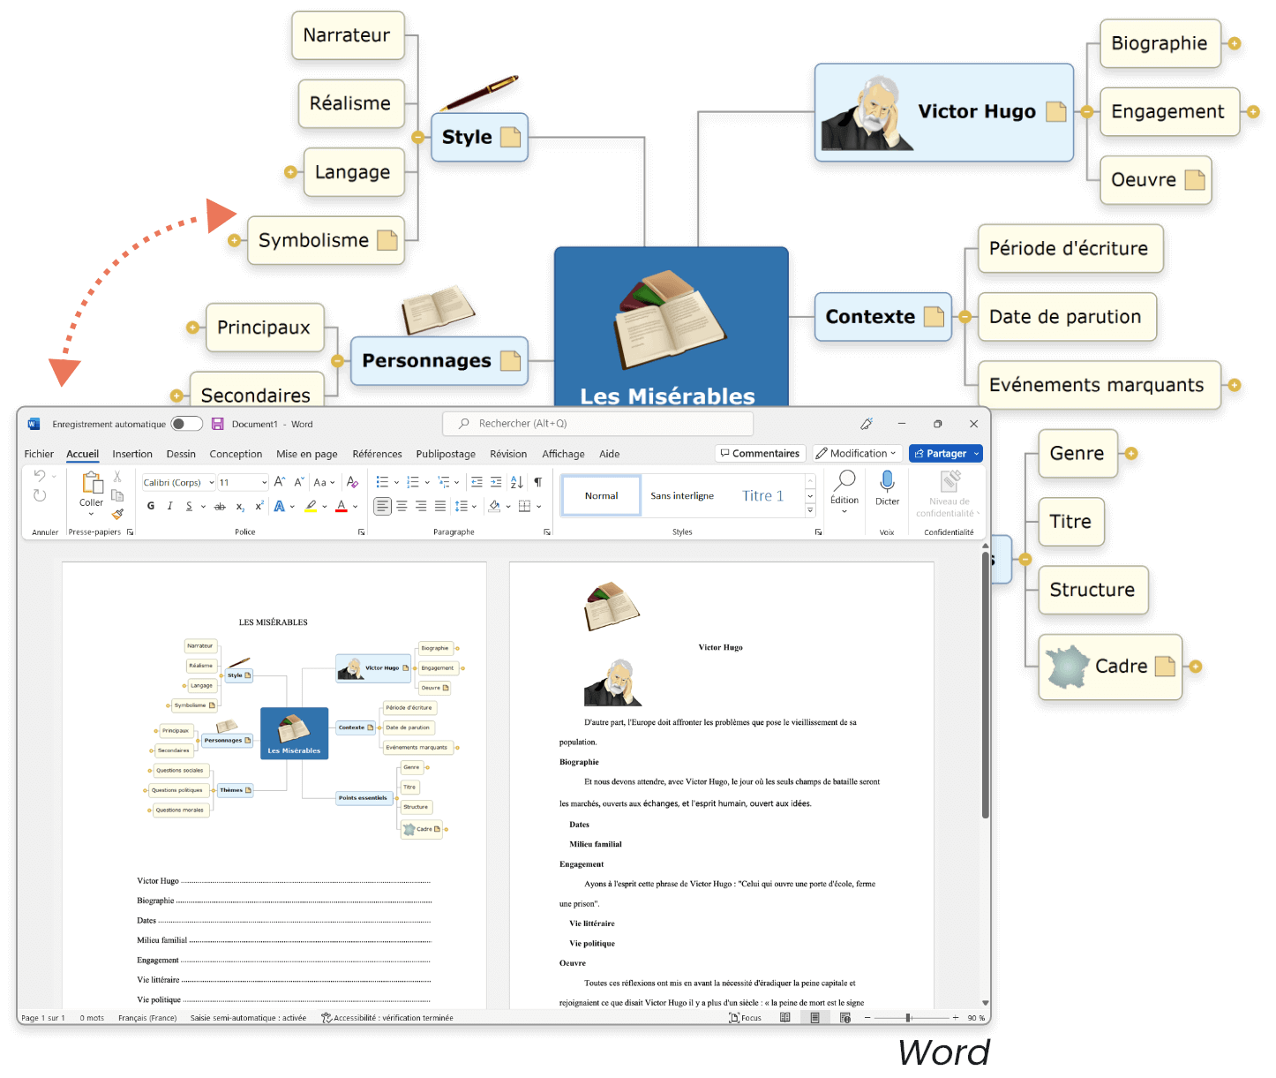Click the Save icon in Word title bar
This screenshot has height=1078, width=1276.
point(218,424)
